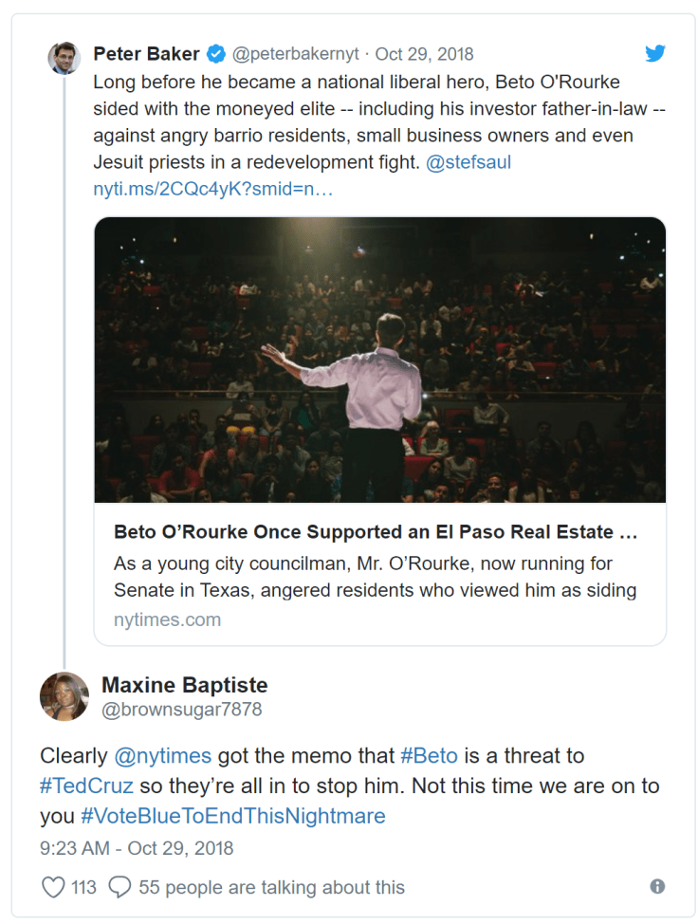Open the Maxine Baptiste profile name
Screen dimensions: 698x924
(184, 685)
